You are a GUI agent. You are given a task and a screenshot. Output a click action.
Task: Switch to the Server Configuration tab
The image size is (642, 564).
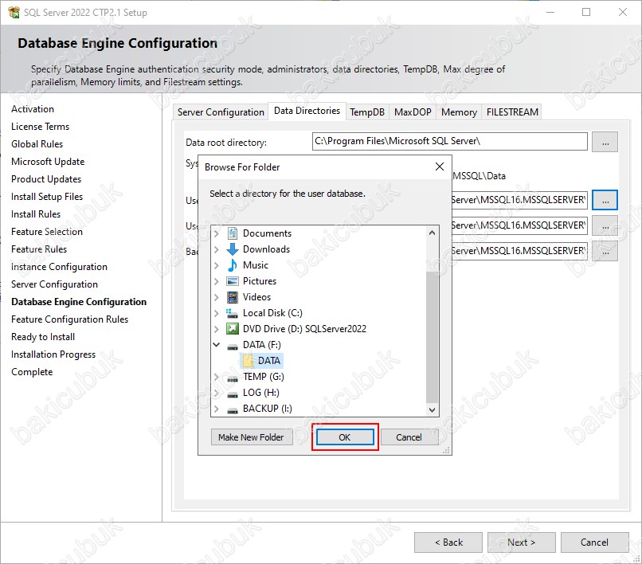(x=221, y=112)
